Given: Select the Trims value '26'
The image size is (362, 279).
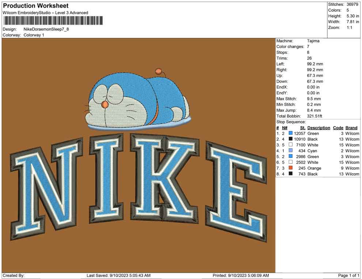Looking at the screenshot, I should [x=309, y=58].
